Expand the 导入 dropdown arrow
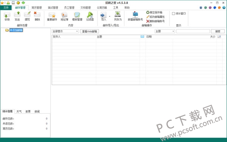227x142 pixels. tap(110, 16)
